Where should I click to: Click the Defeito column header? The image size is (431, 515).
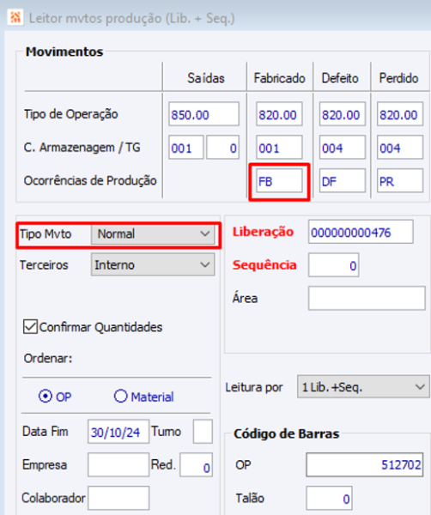(x=340, y=78)
